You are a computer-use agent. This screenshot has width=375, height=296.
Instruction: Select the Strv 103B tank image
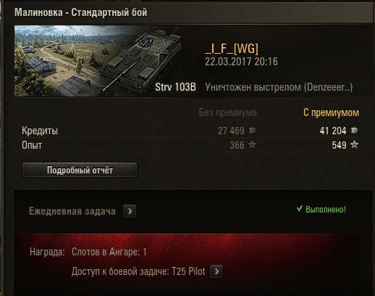point(143,62)
